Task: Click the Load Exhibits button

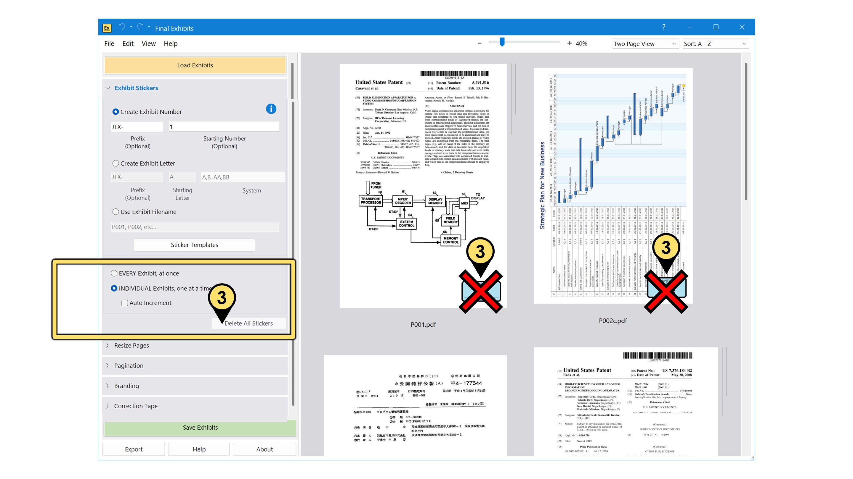Action: click(x=195, y=65)
